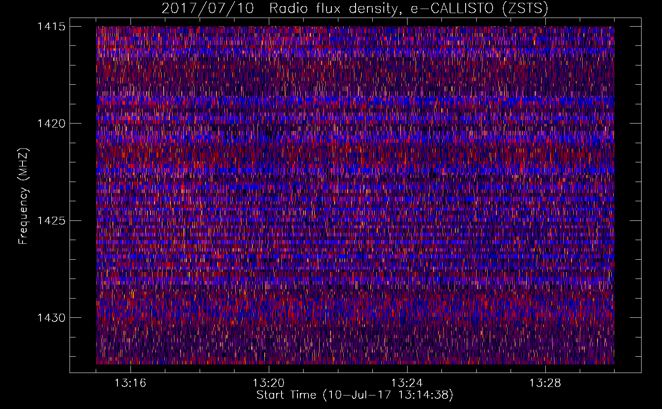Select the 1425 frequency axis label
662x409 pixels.
(x=51, y=221)
